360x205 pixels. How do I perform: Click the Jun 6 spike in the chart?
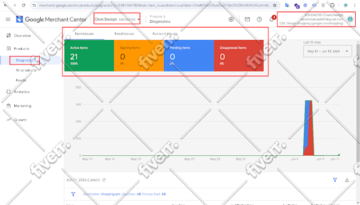309,128
